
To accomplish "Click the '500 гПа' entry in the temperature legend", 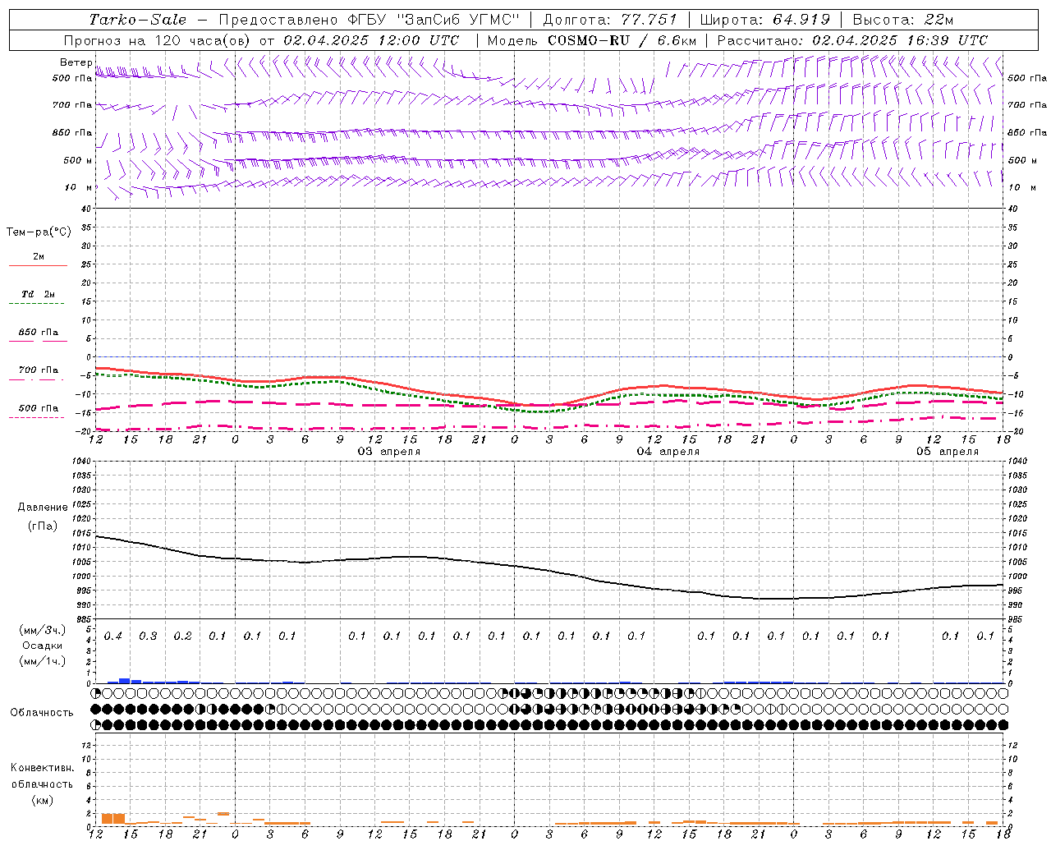I will coord(38,408).
